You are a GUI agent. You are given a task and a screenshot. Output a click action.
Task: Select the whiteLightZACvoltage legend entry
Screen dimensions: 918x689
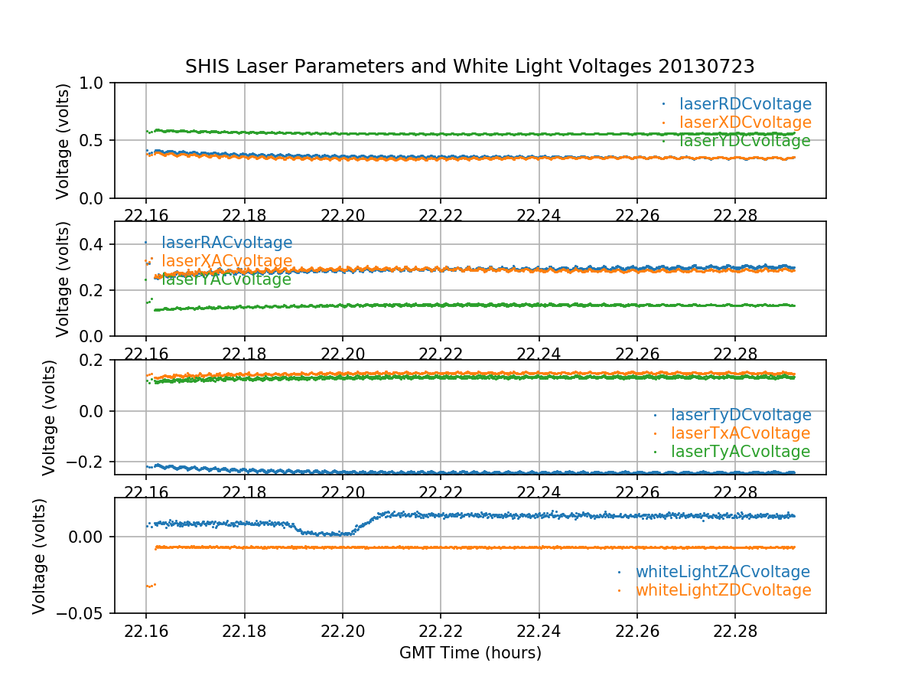point(722,572)
